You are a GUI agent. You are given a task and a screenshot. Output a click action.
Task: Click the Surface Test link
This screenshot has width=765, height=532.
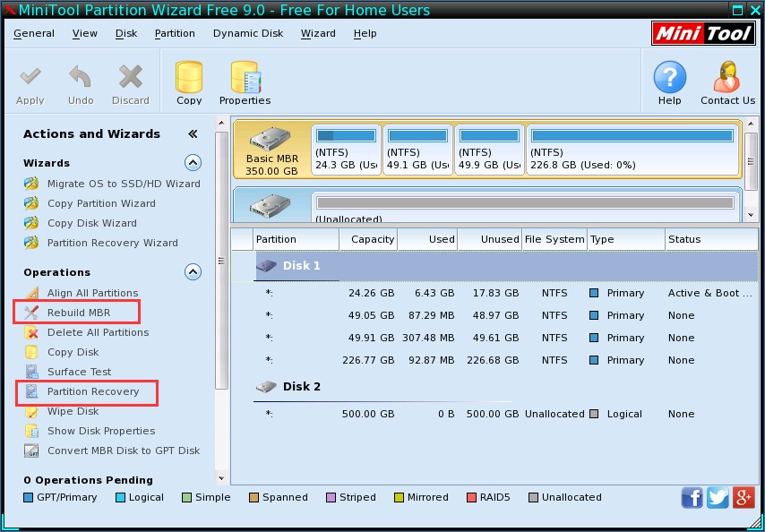(x=79, y=372)
